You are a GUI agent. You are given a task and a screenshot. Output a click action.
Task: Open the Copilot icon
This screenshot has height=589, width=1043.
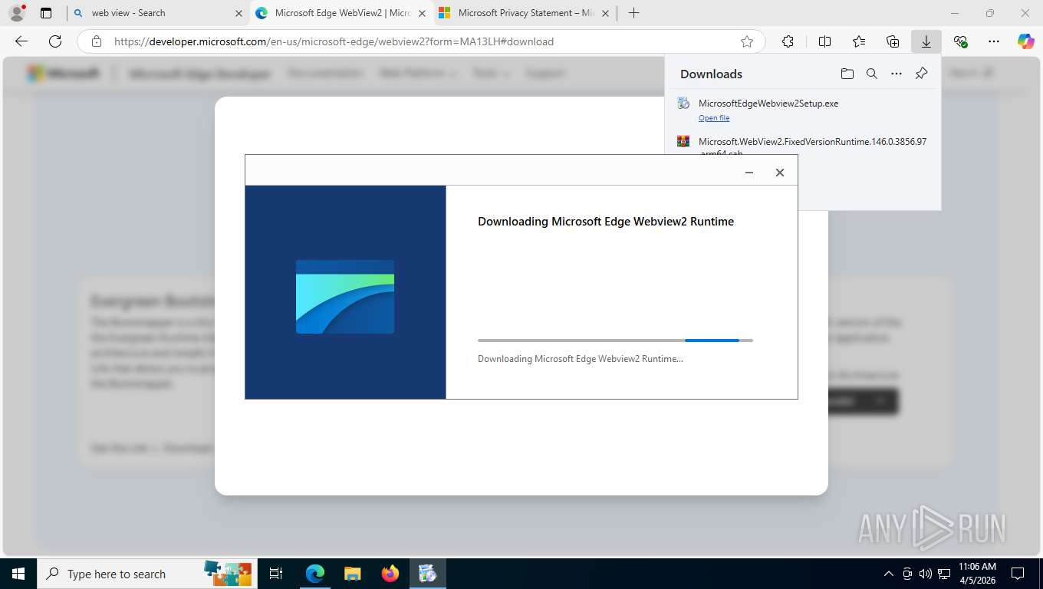pos(1026,41)
